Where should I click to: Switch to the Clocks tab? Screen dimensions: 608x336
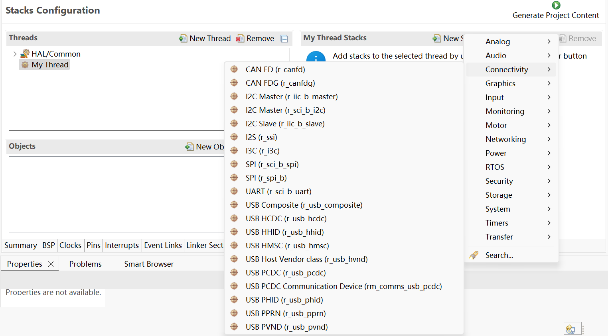coord(70,245)
